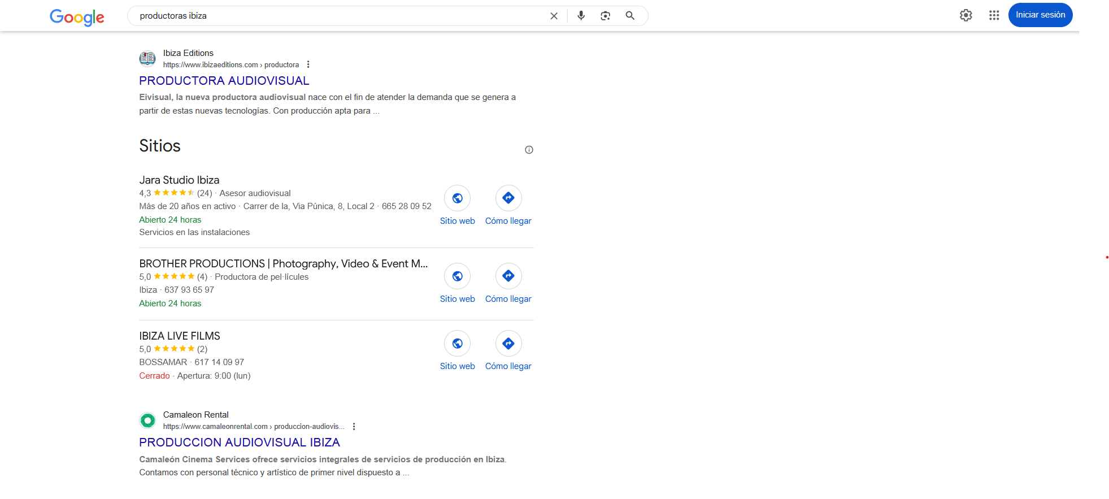Clear the search box text

[554, 16]
